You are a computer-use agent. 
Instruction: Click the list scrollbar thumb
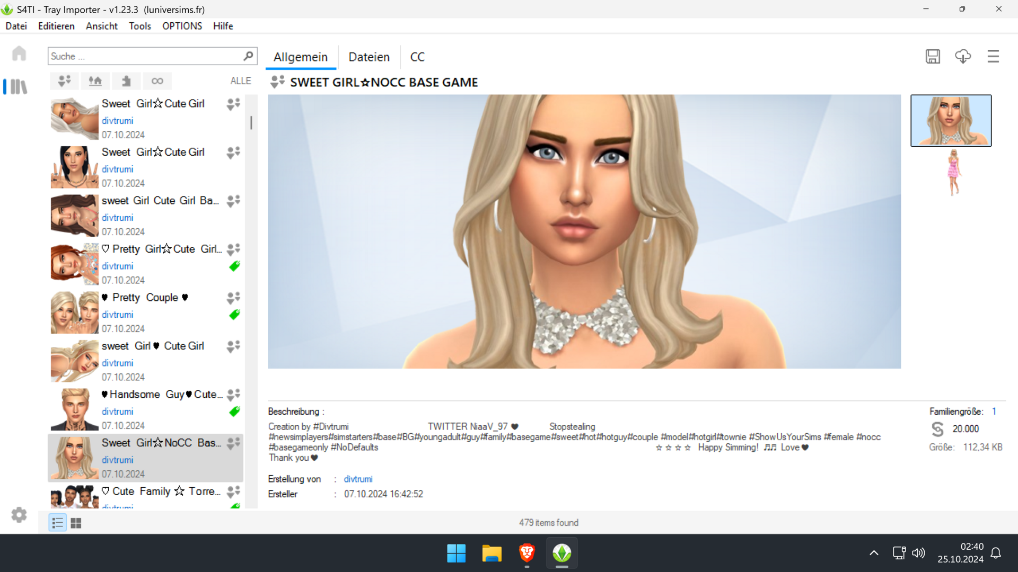pos(251,122)
